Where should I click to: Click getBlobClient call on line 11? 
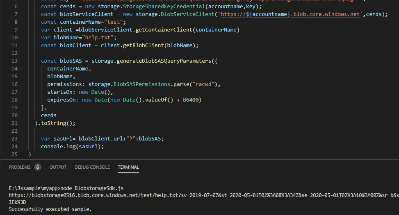tap(143, 45)
